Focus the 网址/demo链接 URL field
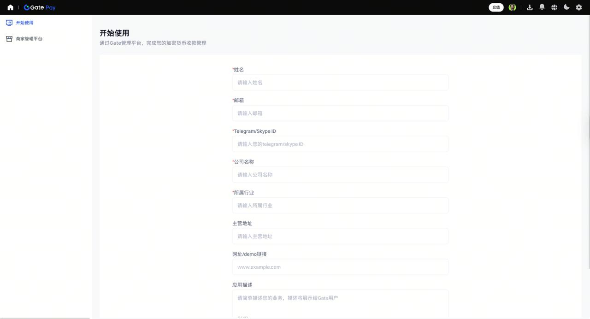The image size is (590, 319). [x=340, y=267]
